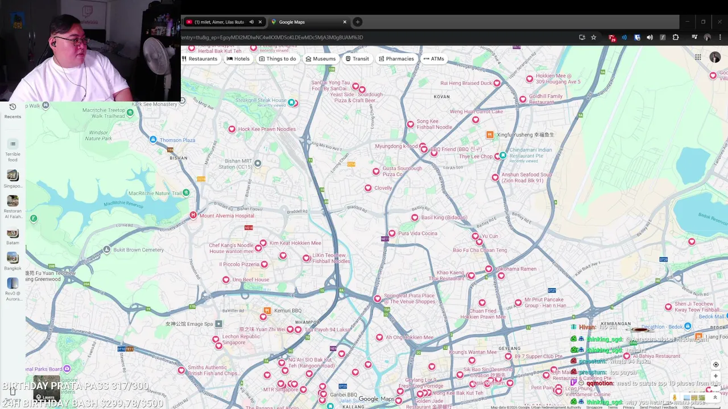The height and width of the screenshot is (409, 728).
Task: Click the Steakgrill Steak House marker
Action: (292, 103)
